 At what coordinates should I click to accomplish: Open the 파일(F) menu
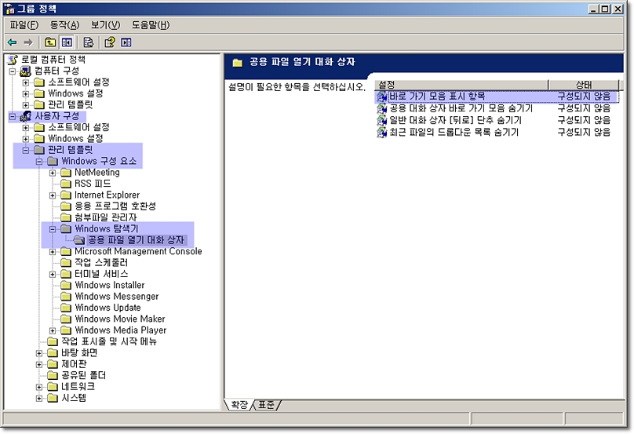click(x=24, y=25)
